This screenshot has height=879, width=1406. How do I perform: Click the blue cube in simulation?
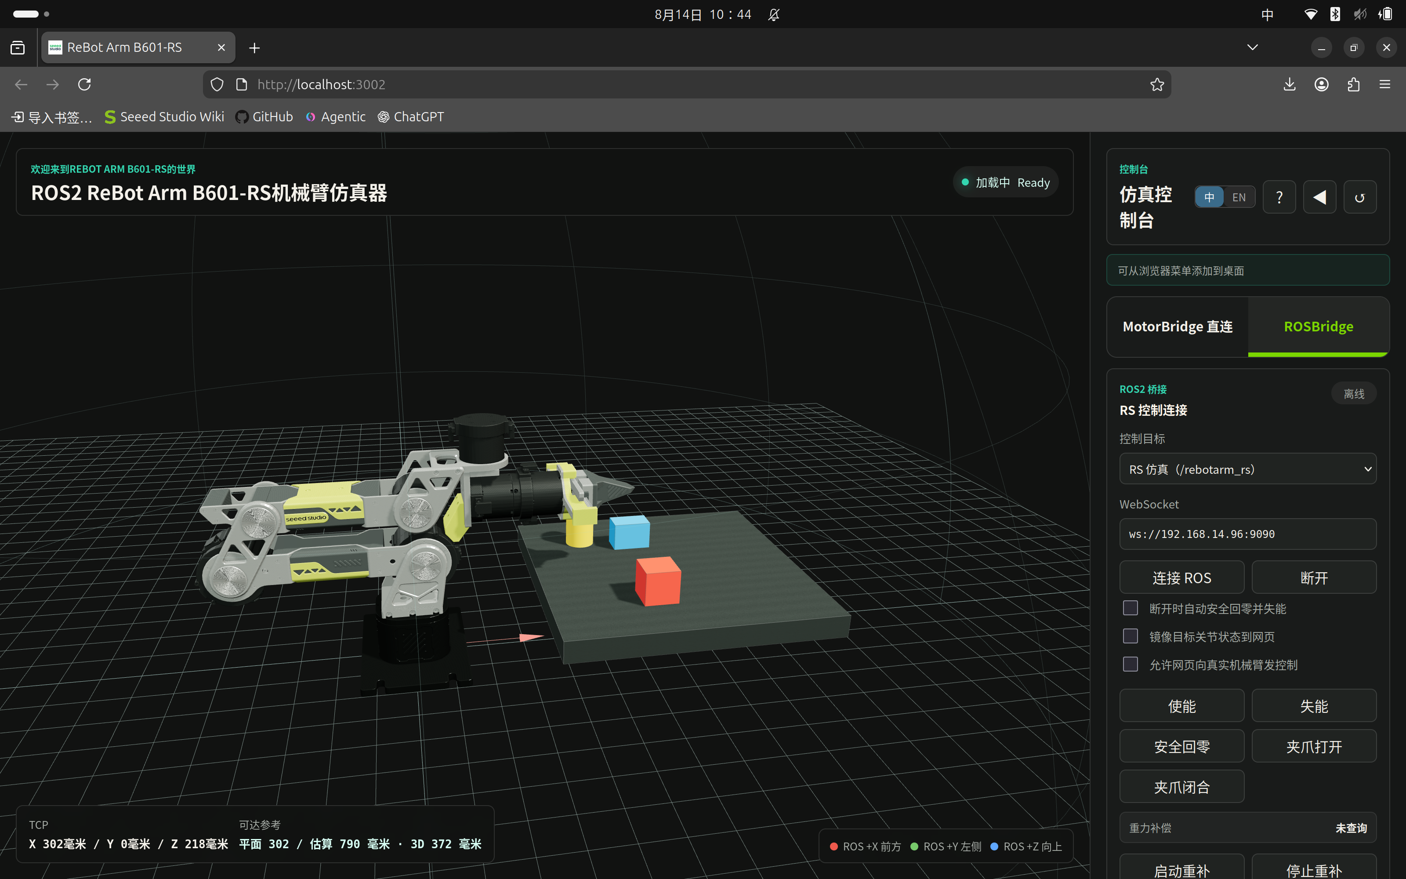pyautogui.click(x=629, y=532)
